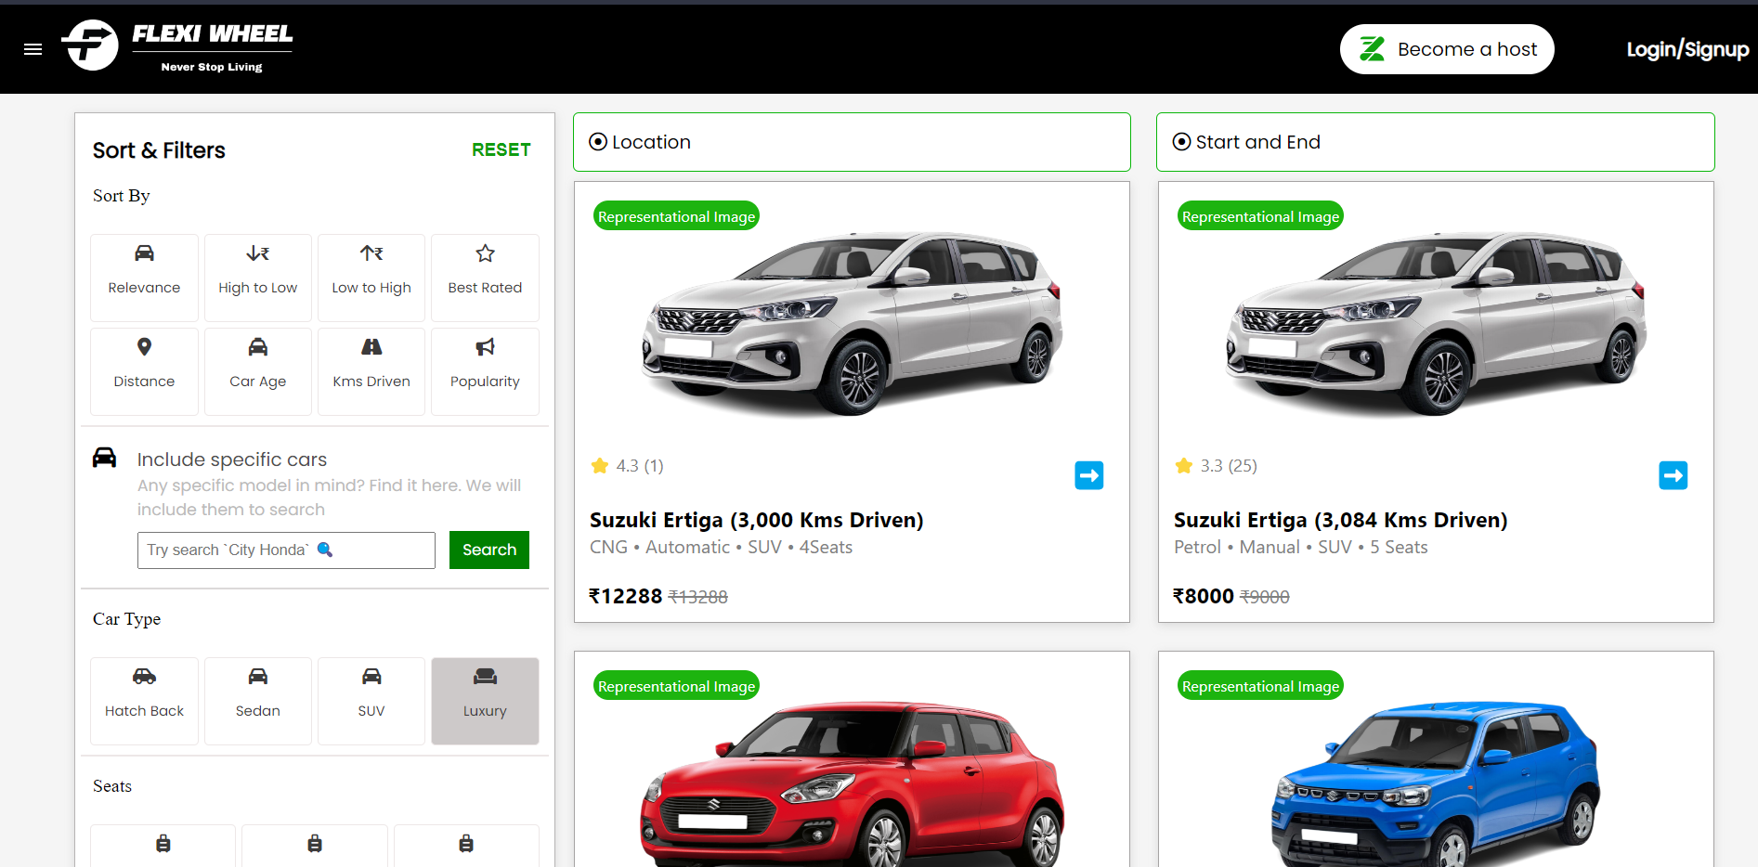Sort cars by Relevance
This screenshot has width=1758, height=867.
click(x=144, y=278)
